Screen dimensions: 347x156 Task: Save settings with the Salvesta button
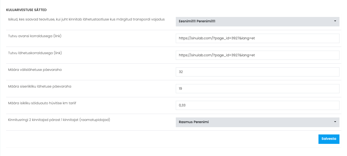(x=329, y=139)
